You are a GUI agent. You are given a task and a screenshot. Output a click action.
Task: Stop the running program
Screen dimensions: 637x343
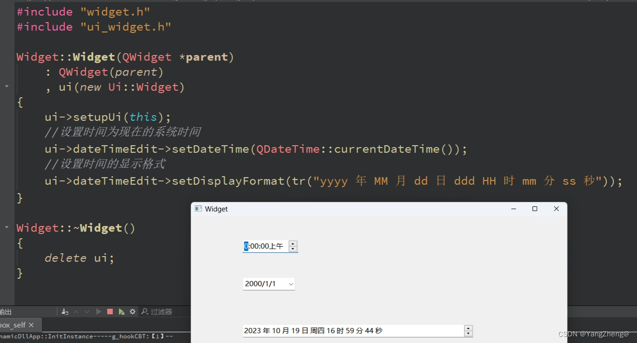110,312
